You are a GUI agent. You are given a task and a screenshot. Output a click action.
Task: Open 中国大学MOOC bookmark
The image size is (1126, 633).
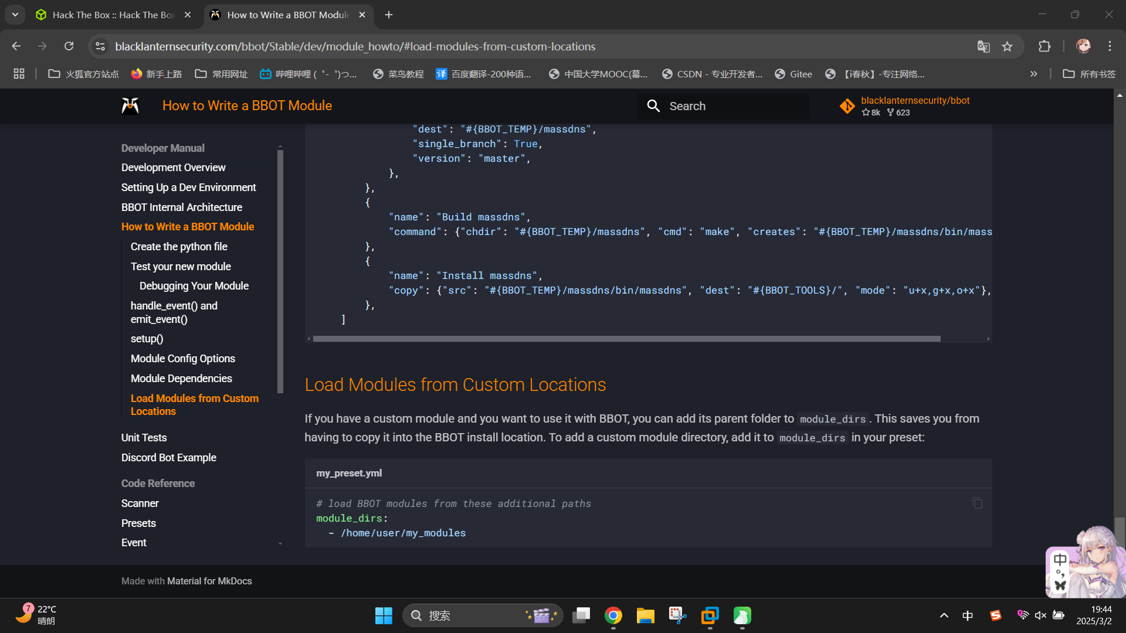tap(598, 74)
